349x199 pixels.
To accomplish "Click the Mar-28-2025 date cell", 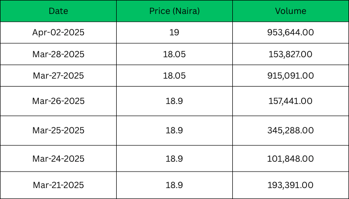I will tap(59, 54).
